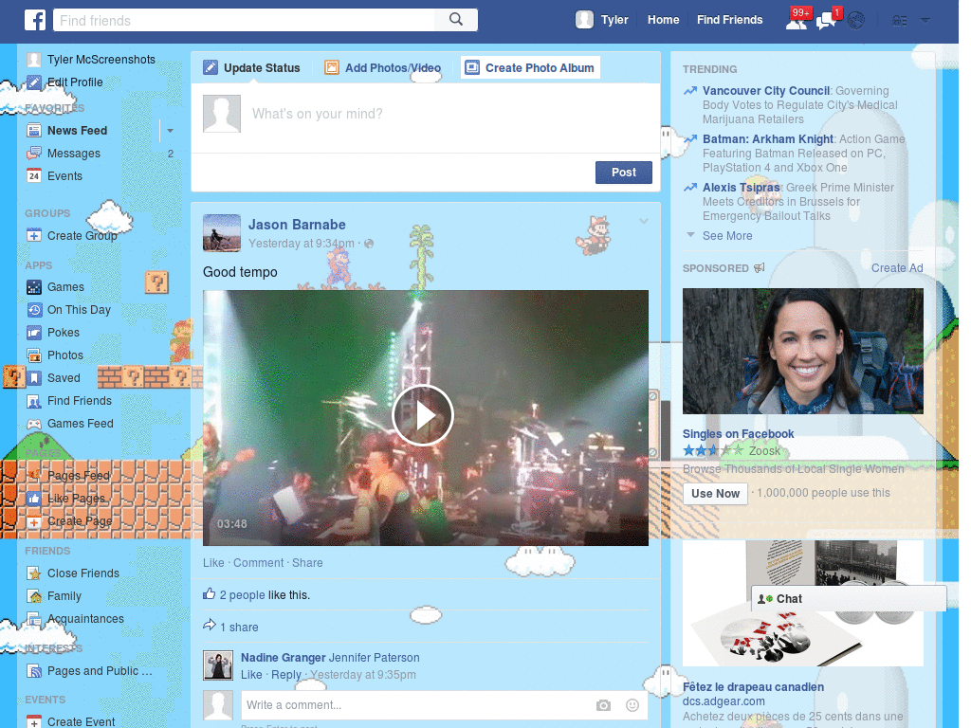
Task: Open Pokes in the sidebar
Action: 63,332
